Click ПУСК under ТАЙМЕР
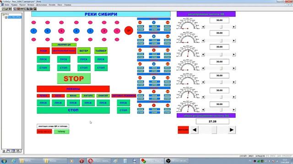This screenshot has width=293, height=164. (101, 59)
